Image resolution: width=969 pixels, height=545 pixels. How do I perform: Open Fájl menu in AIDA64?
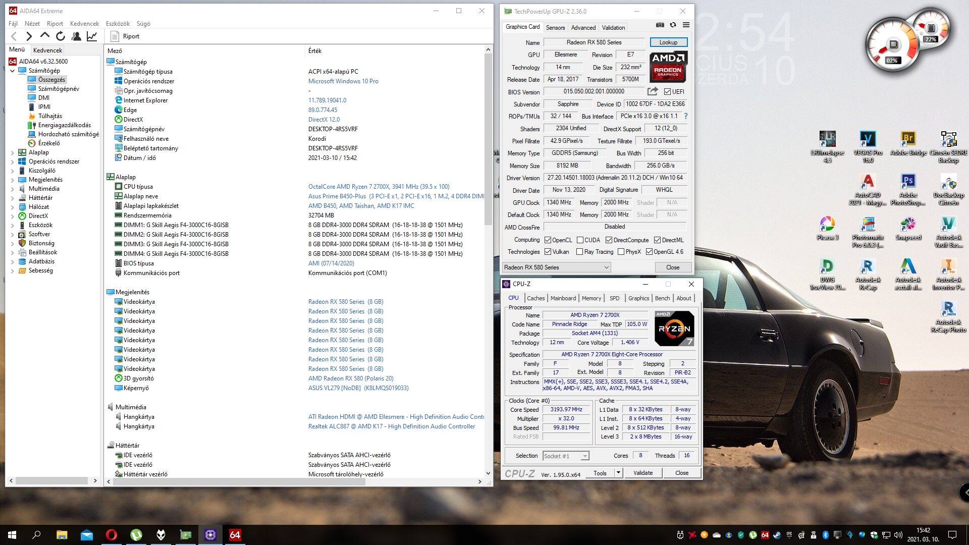[x=13, y=24]
